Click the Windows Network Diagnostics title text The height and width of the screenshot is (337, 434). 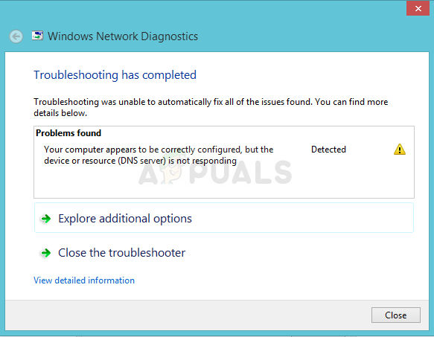click(123, 36)
